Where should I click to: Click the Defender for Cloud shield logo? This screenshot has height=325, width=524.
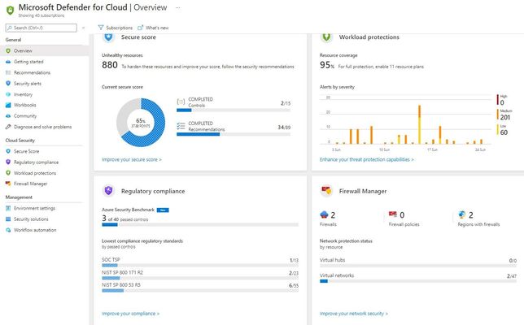point(11,10)
